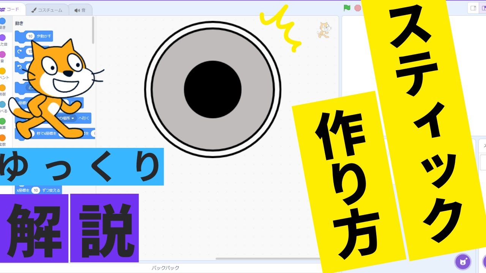The image size is (486, 273).
Task: Select the blue 動き motion category circle
Action: (3, 21)
